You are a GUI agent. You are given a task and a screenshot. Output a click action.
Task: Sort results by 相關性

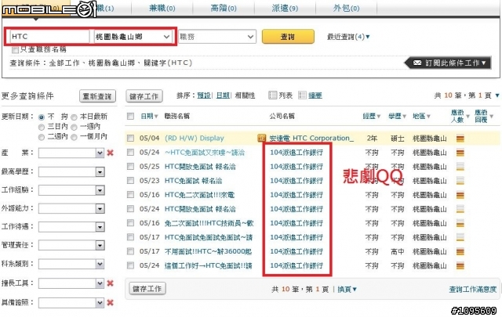tap(245, 95)
